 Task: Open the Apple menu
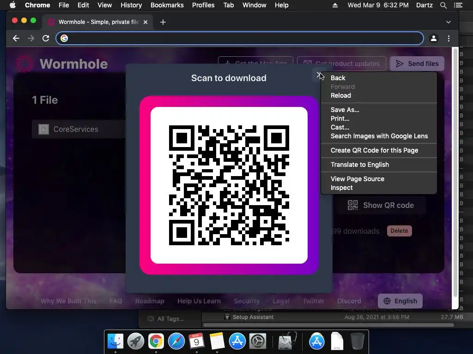point(12,5)
